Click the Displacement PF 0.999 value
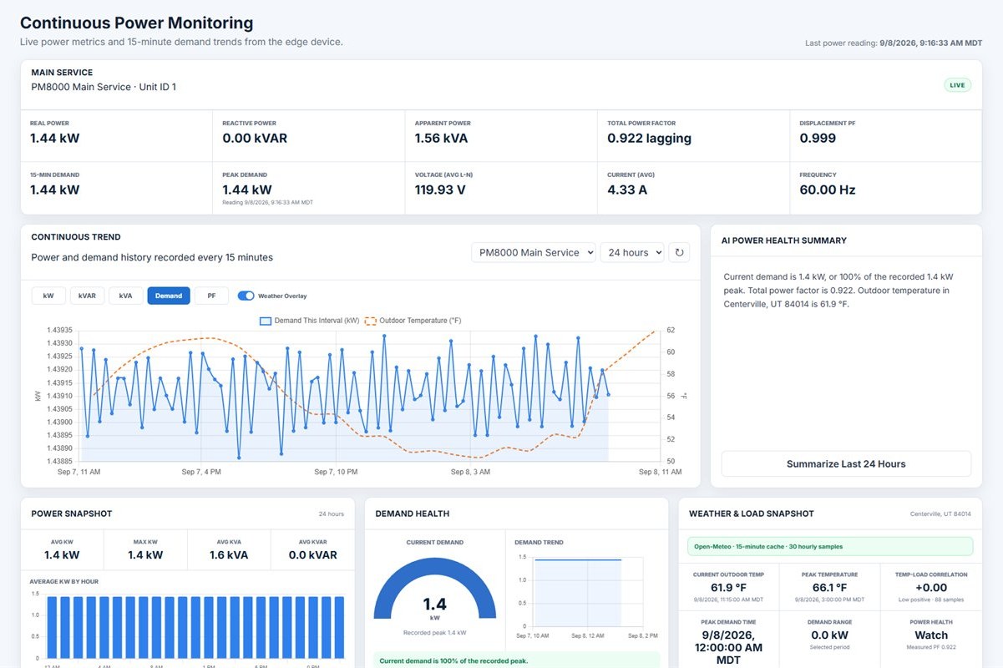The width and height of the screenshot is (1003, 668). click(x=818, y=139)
